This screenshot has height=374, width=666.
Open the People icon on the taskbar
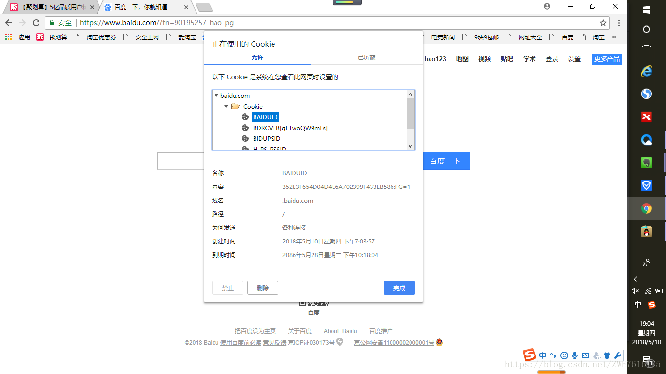(x=646, y=262)
